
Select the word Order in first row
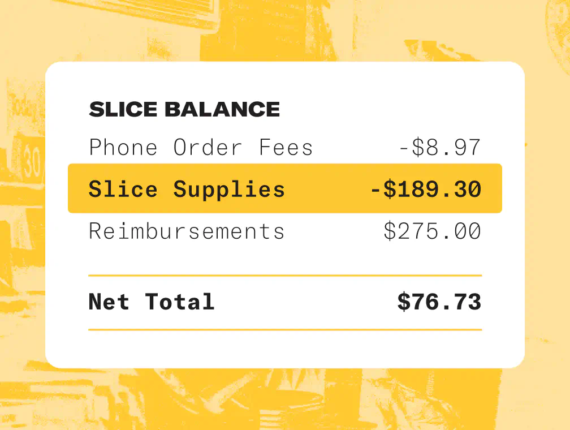point(208,147)
